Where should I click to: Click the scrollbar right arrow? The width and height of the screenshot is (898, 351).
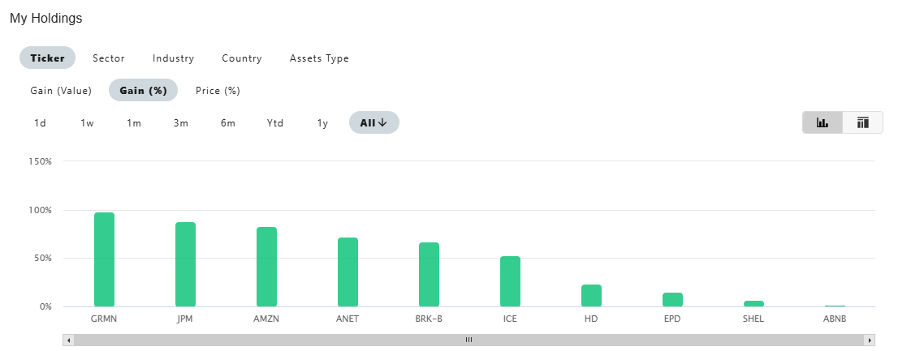coord(870,340)
